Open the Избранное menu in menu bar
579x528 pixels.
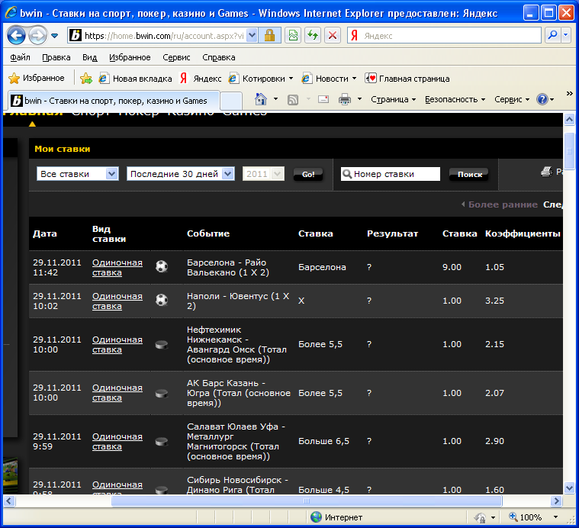130,57
